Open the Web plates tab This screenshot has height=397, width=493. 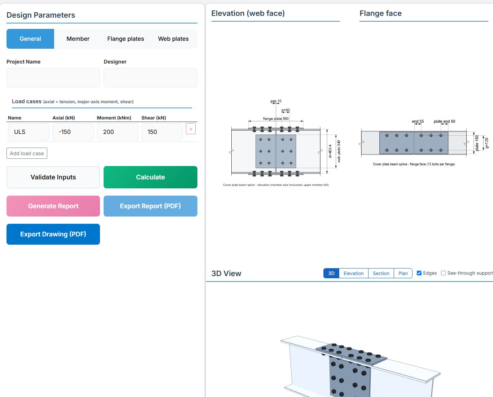pyautogui.click(x=173, y=39)
